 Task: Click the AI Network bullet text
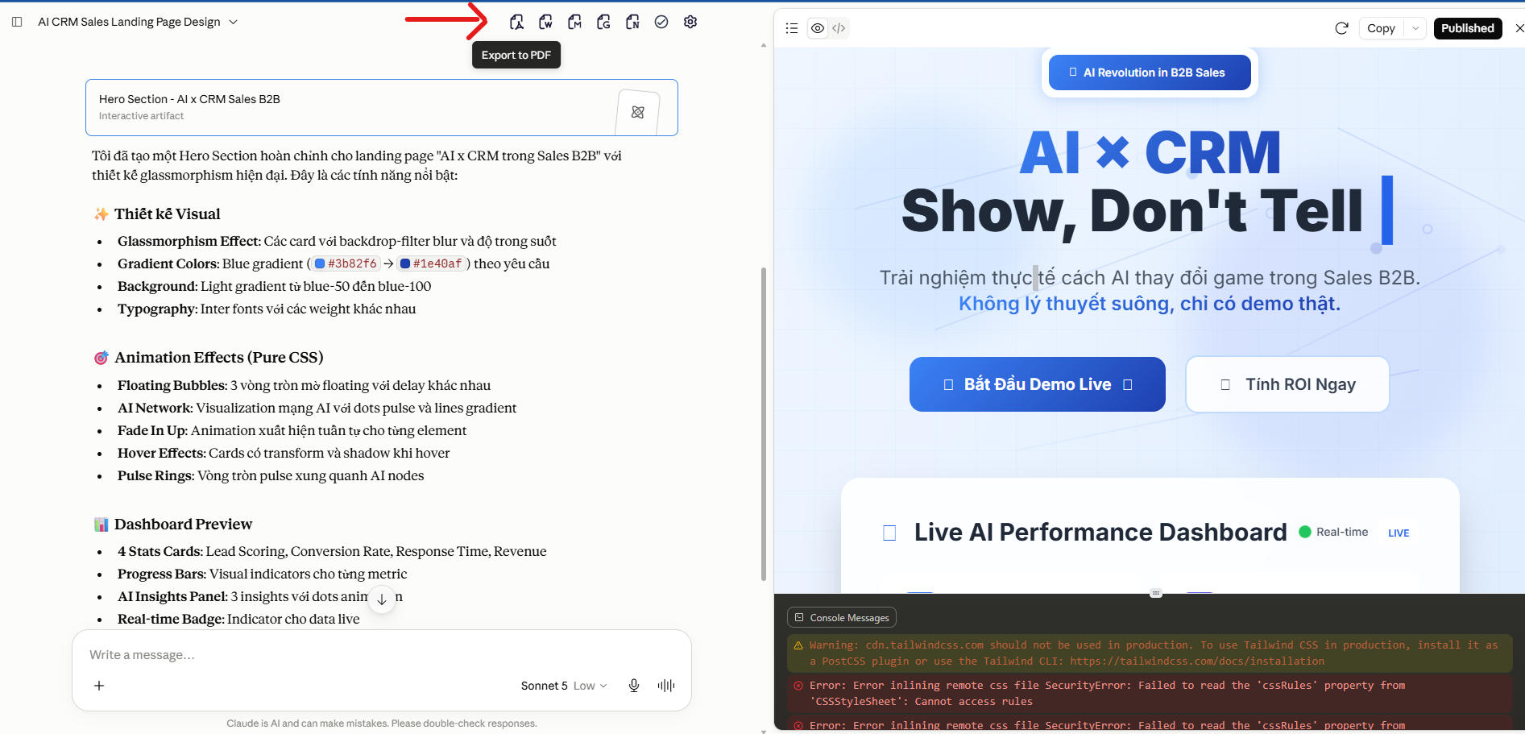pos(317,408)
